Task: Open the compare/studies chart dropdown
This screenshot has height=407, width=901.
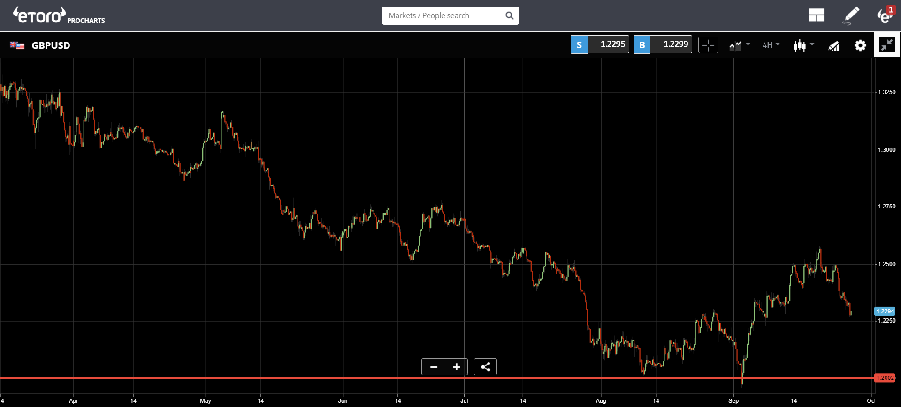Action: [739, 45]
